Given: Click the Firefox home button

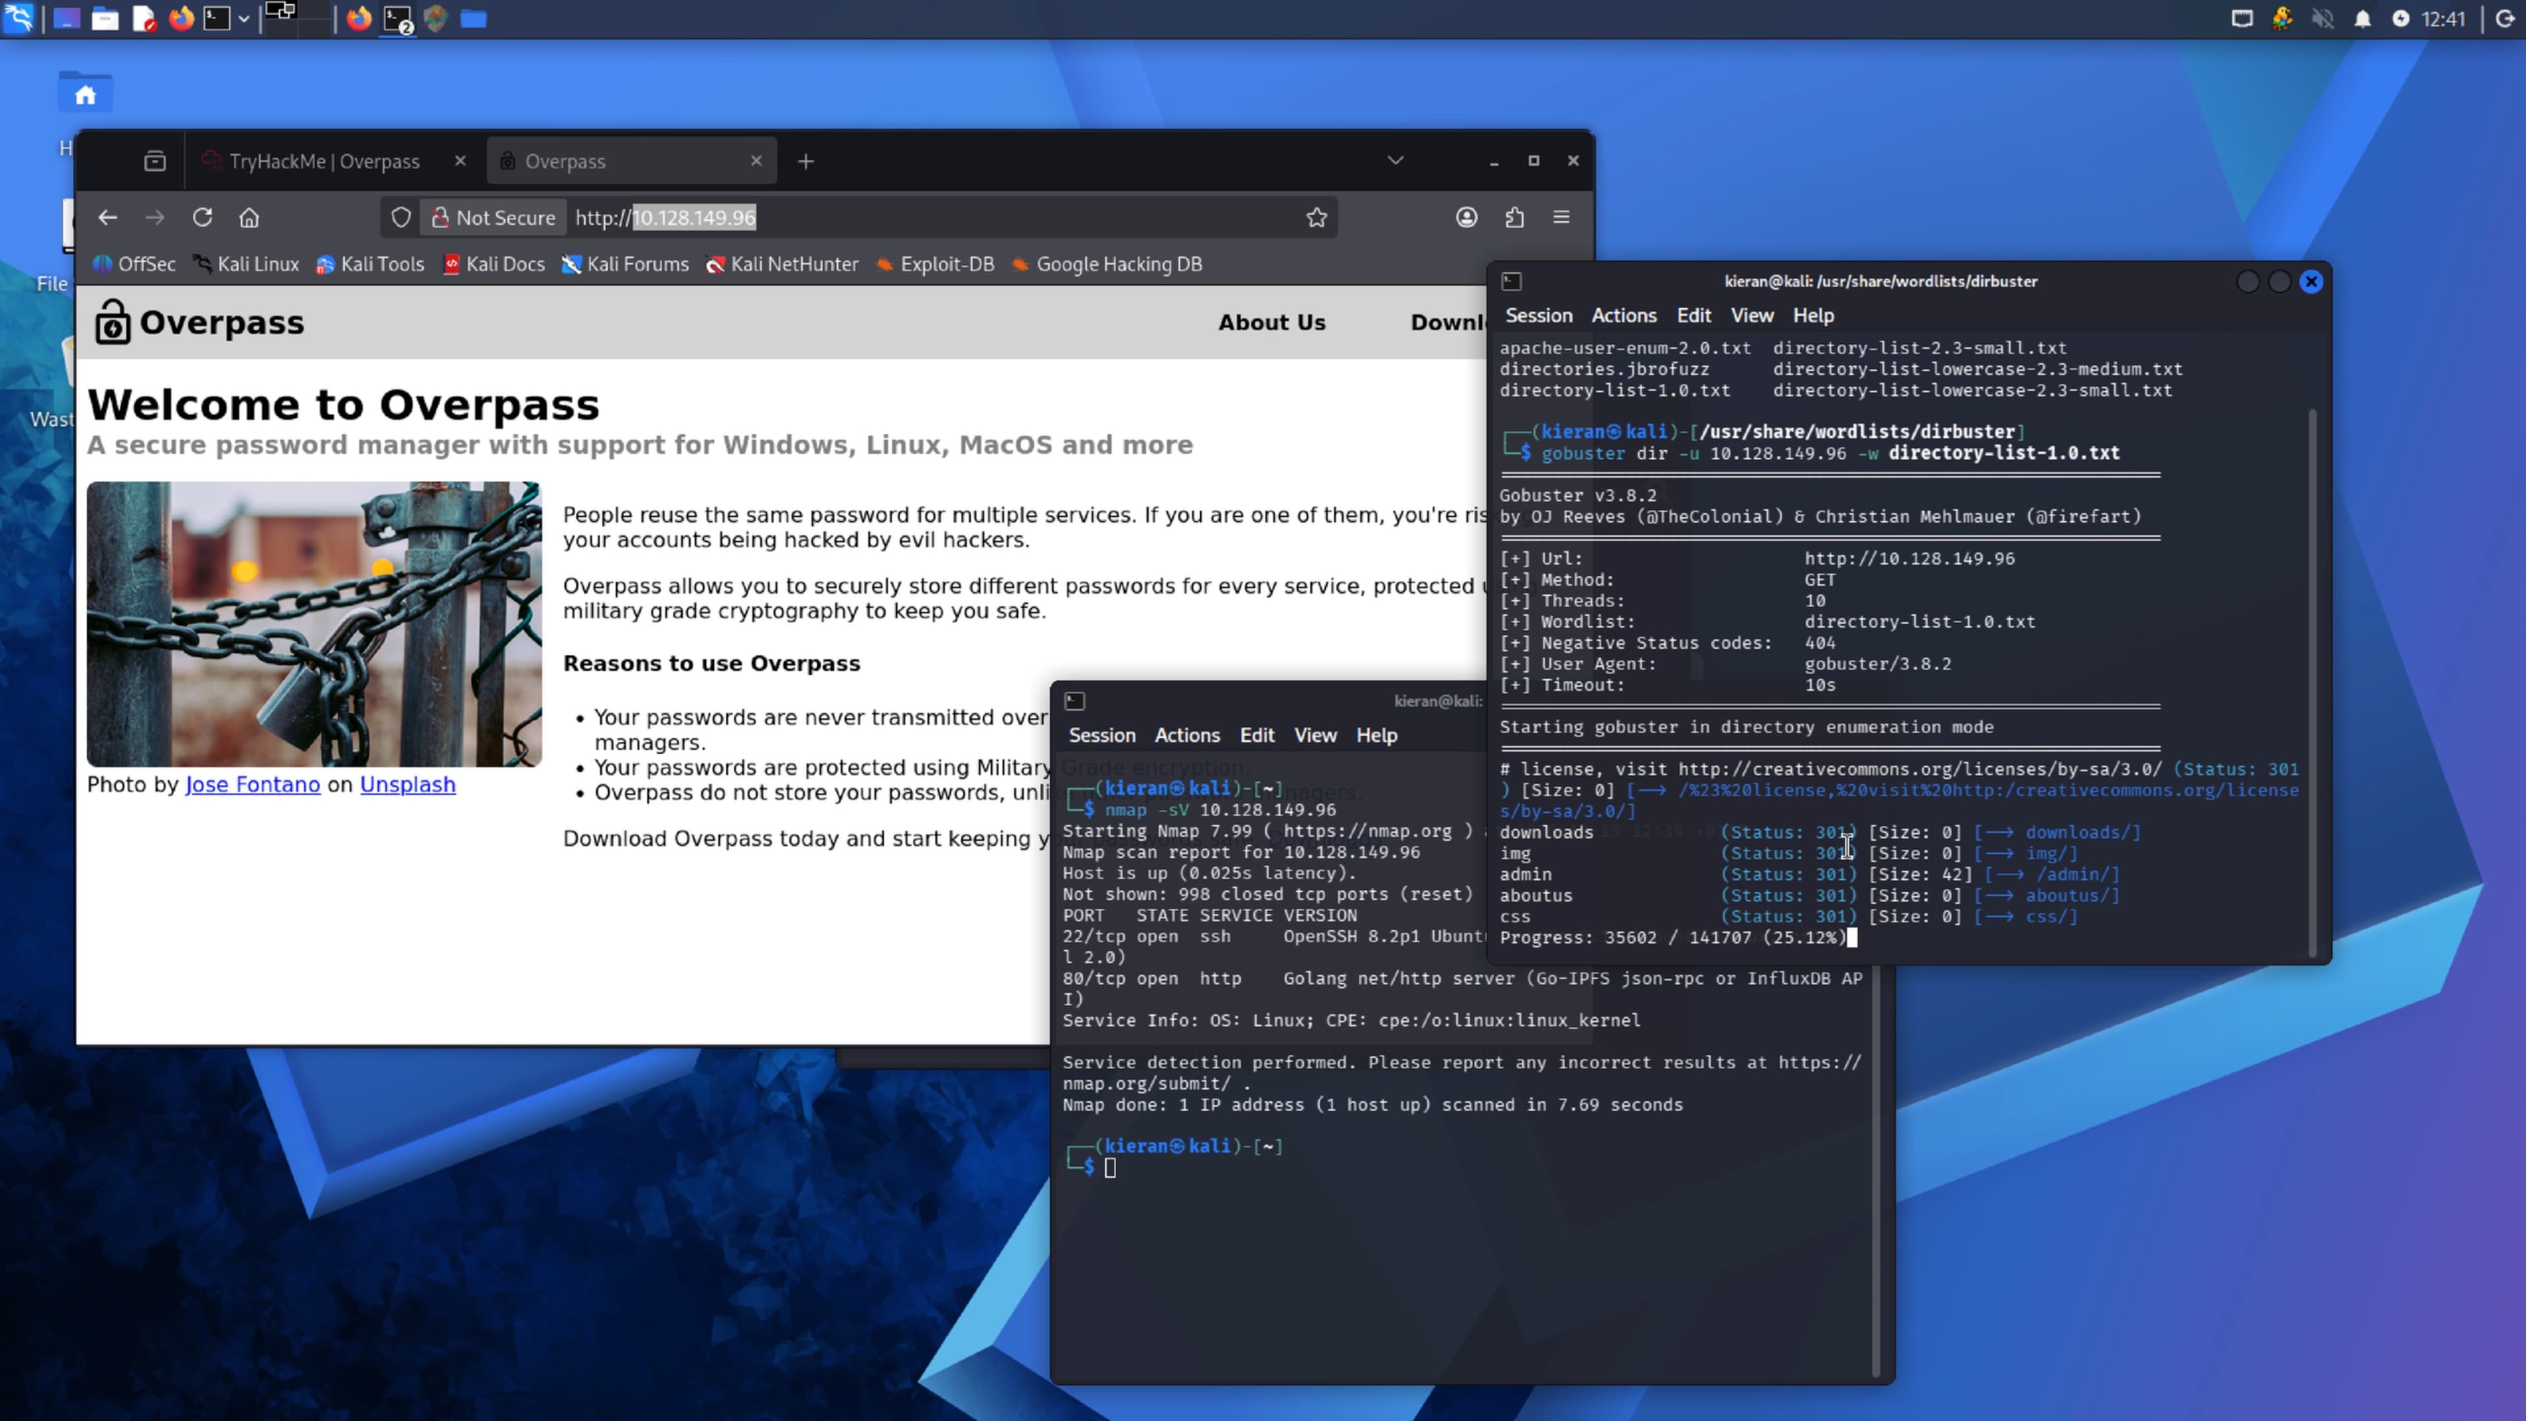Looking at the screenshot, I should tap(249, 218).
